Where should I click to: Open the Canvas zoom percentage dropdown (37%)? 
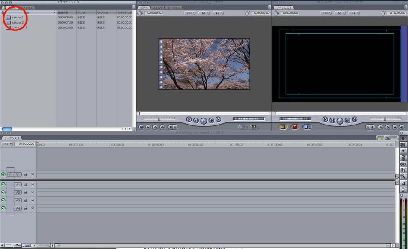[325, 13]
